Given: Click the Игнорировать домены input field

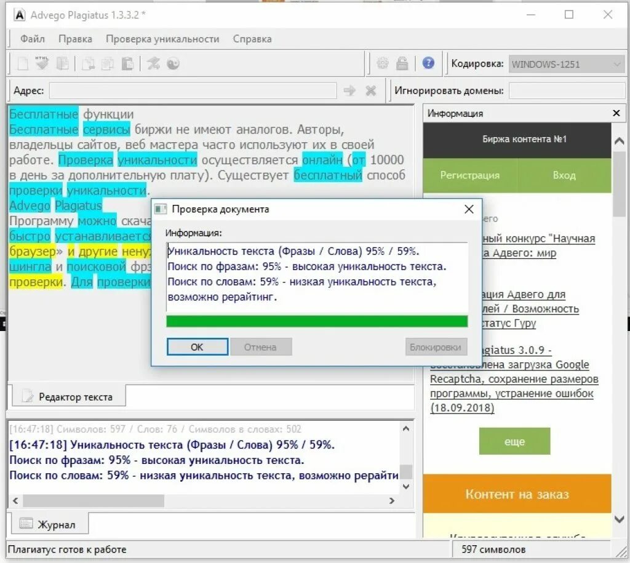Looking at the screenshot, I should (567, 90).
